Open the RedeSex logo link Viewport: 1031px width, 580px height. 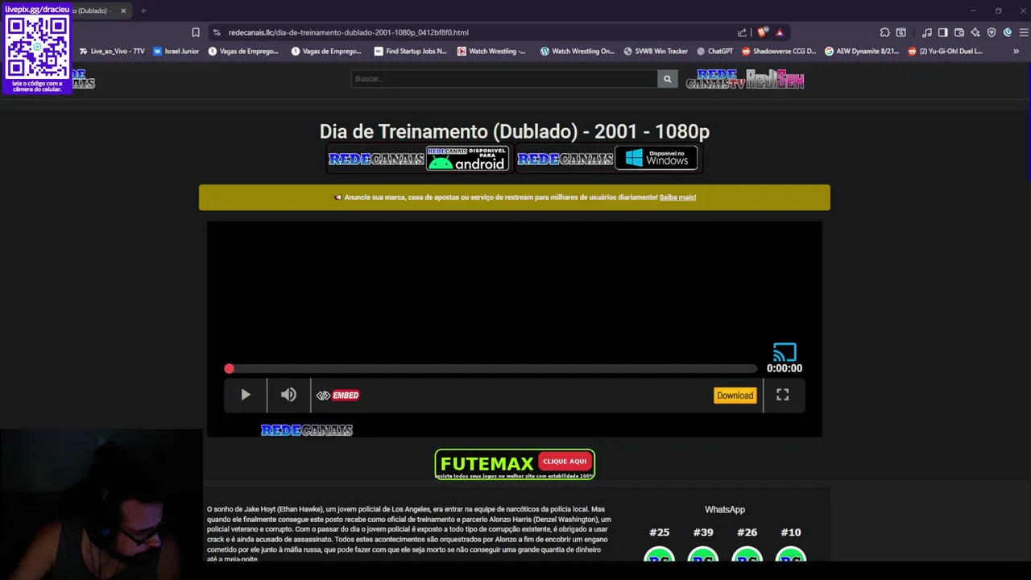click(x=775, y=79)
